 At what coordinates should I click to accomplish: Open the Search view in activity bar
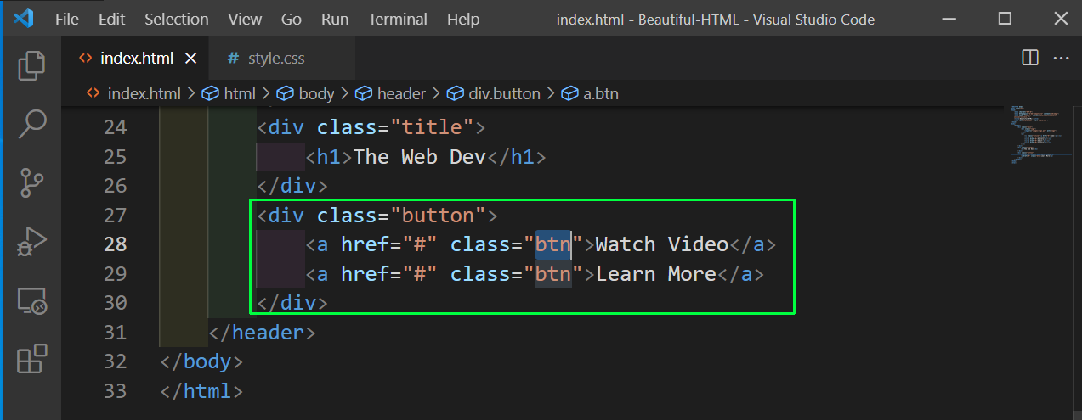(31, 124)
